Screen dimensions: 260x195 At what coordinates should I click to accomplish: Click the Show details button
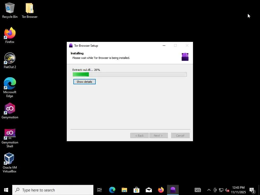(x=84, y=82)
